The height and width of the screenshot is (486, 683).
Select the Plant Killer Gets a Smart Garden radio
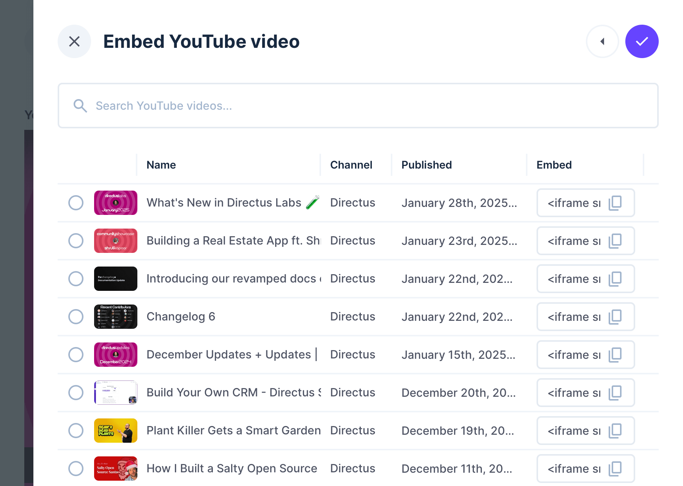pos(76,431)
